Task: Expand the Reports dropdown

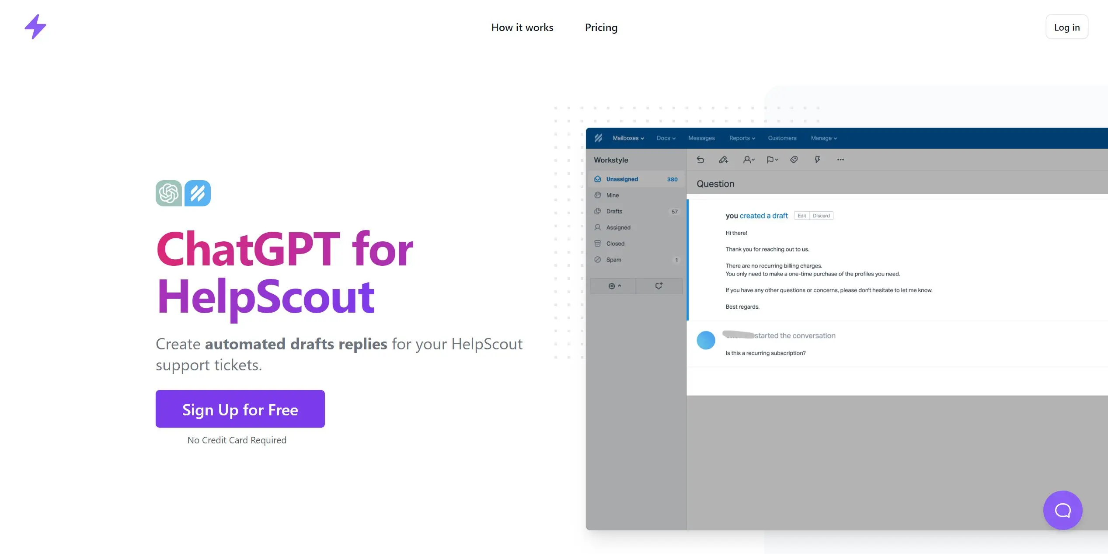Action: (x=742, y=138)
